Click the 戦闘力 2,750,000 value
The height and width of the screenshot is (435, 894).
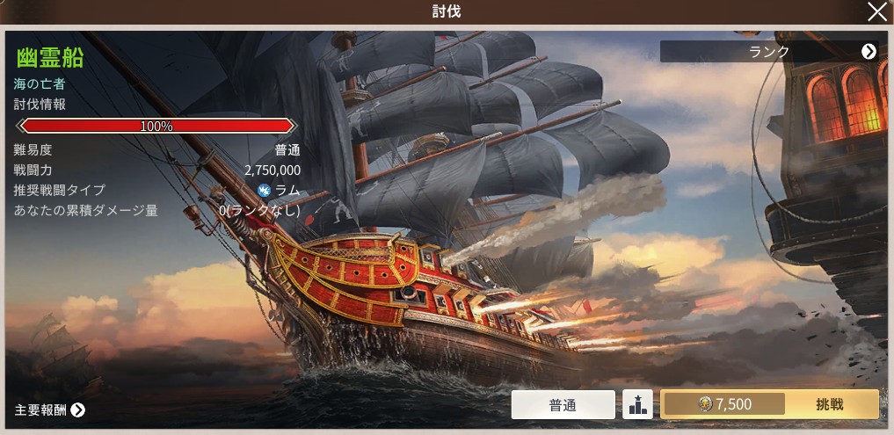tap(273, 170)
